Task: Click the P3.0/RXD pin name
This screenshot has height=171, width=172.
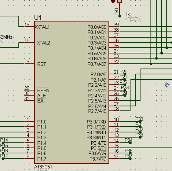Action: pyautogui.click(x=96, y=122)
